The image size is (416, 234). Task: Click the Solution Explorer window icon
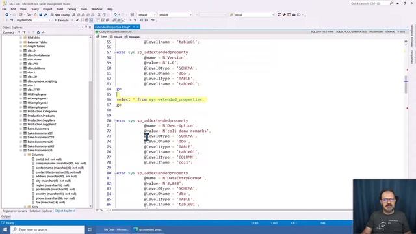(279, 15)
